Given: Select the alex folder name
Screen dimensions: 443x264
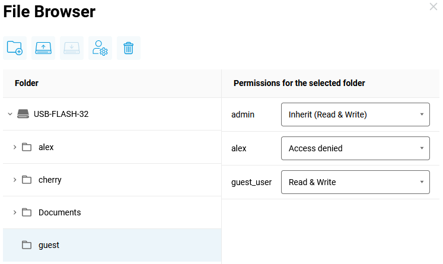Looking at the screenshot, I should click(46, 147).
